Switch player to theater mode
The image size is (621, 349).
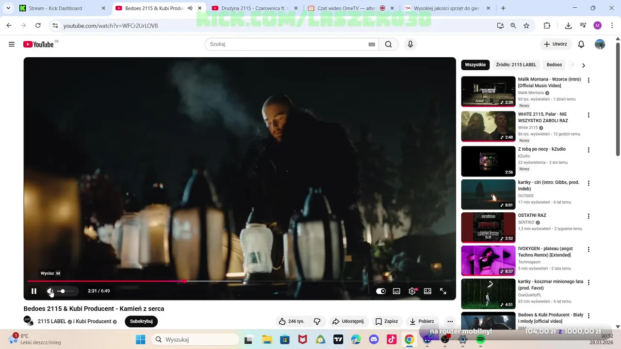427,291
